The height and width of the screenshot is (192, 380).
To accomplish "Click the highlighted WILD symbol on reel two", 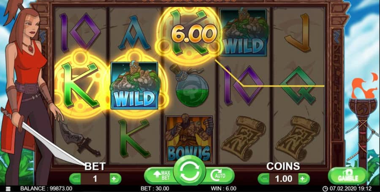I will pyautogui.click(x=134, y=85).
